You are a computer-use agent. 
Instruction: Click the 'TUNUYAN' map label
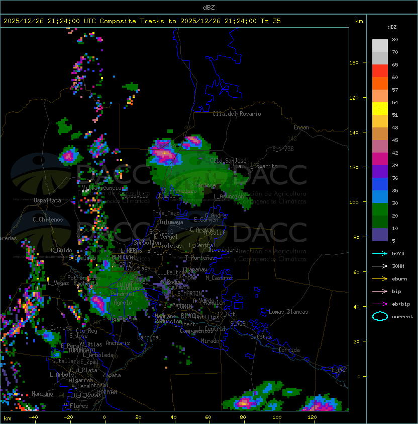[107, 392]
